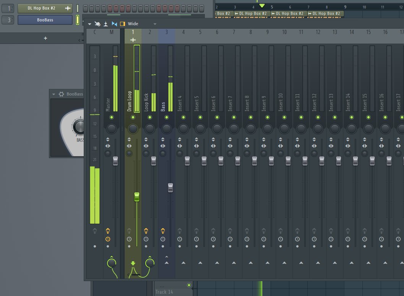Swap stereo channels on the Loop Kick track
The image size is (404, 296).
click(146, 146)
